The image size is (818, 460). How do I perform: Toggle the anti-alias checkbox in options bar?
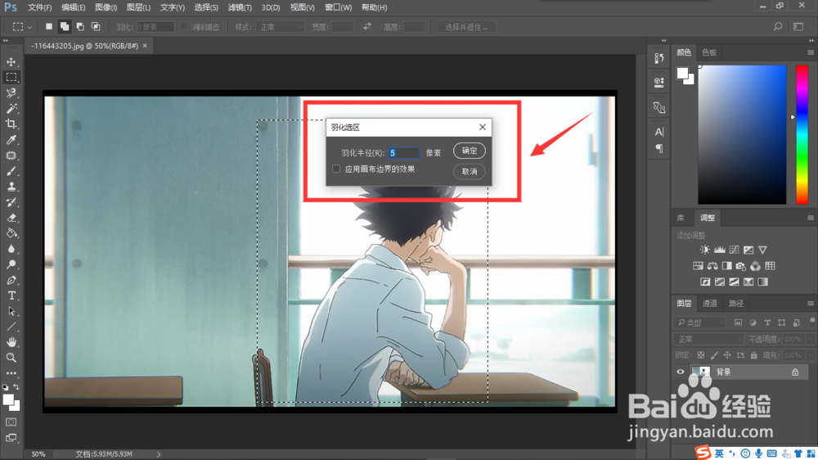point(183,27)
